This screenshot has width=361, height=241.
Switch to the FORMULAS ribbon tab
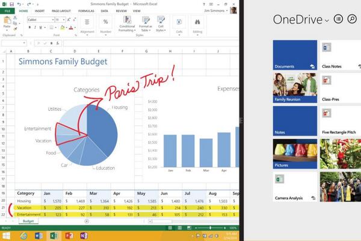(x=86, y=11)
